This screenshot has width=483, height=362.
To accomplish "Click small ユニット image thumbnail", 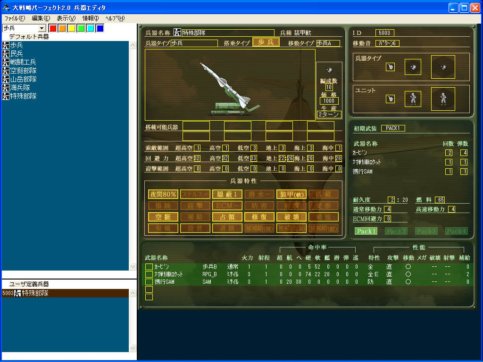I will click(x=390, y=99).
